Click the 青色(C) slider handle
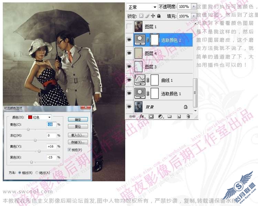This screenshot has height=206, width=258. pos(28,129)
